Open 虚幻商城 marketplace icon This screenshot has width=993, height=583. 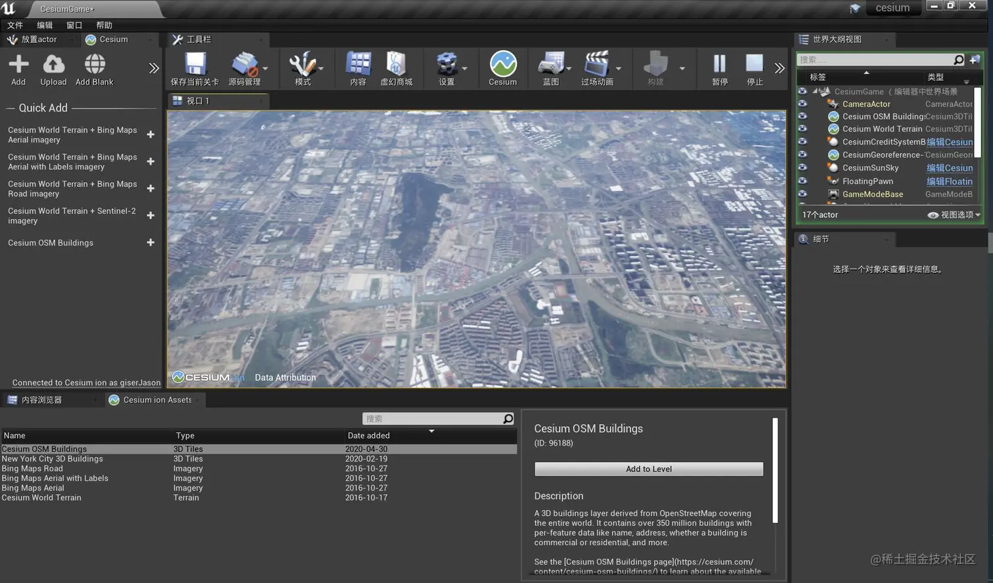point(396,64)
